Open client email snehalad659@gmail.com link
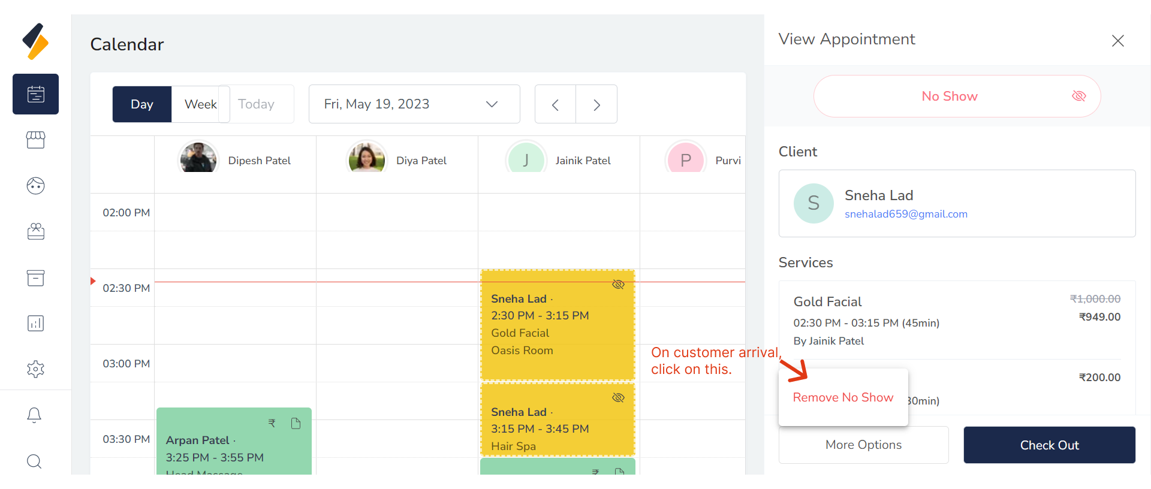This screenshot has height=489, width=1151. (x=906, y=214)
